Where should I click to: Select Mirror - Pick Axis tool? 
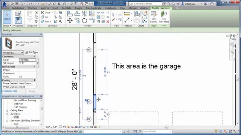coord(84,13)
